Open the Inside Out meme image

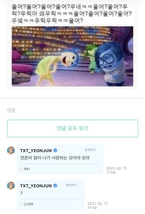coord(72,56)
